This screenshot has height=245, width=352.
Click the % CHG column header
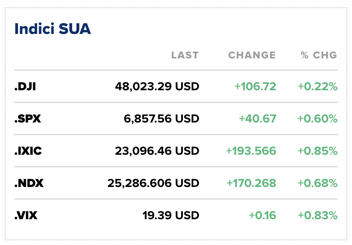pyautogui.click(x=319, y=55)
